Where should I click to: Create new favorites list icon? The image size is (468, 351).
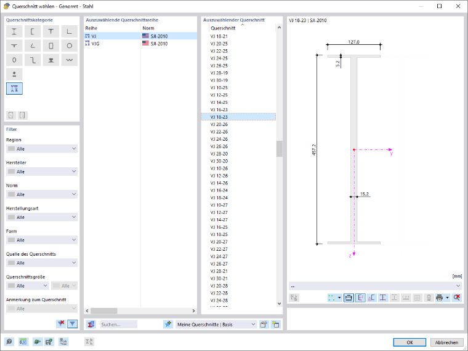click(275, 324)
